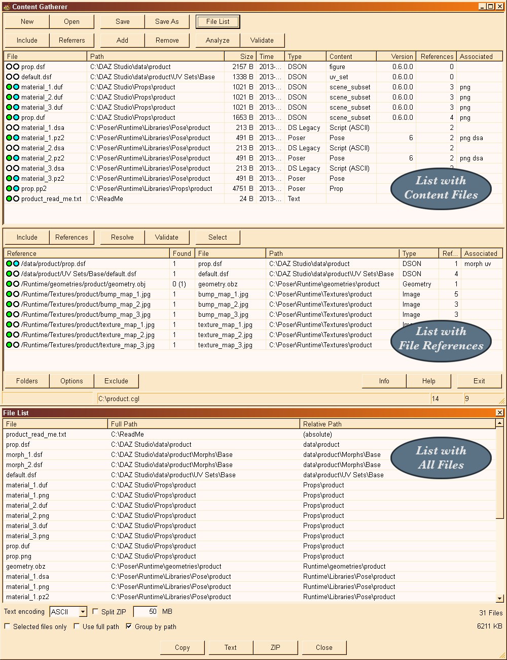507x660 pixels.
Task: Click the ZIP split size input field
Action: (145, 612)
